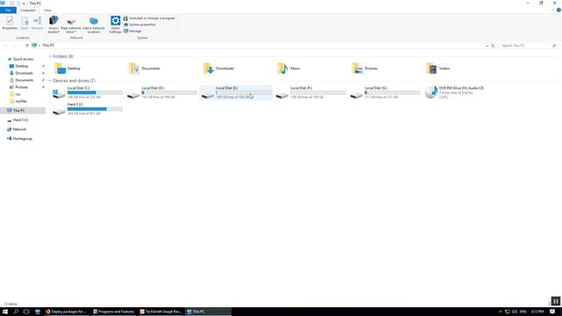Select the Hard 3 drive icon
Image resolution: width=562 pixels, height=316 pixels.
[59, 111]
